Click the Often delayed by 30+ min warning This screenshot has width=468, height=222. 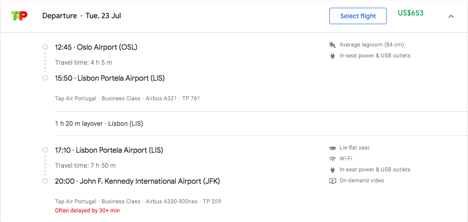tap(87, 210)
